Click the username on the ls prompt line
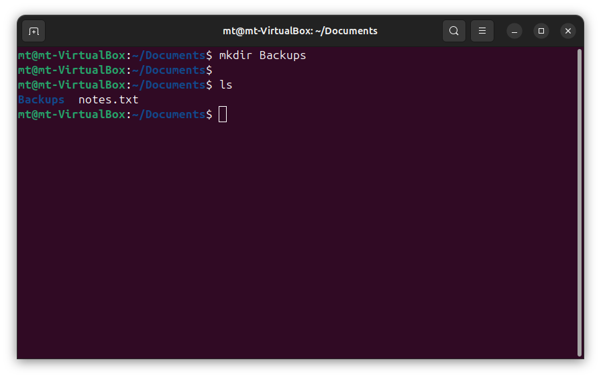The height and width of the screenshot is (378, 601). [71, 85]
